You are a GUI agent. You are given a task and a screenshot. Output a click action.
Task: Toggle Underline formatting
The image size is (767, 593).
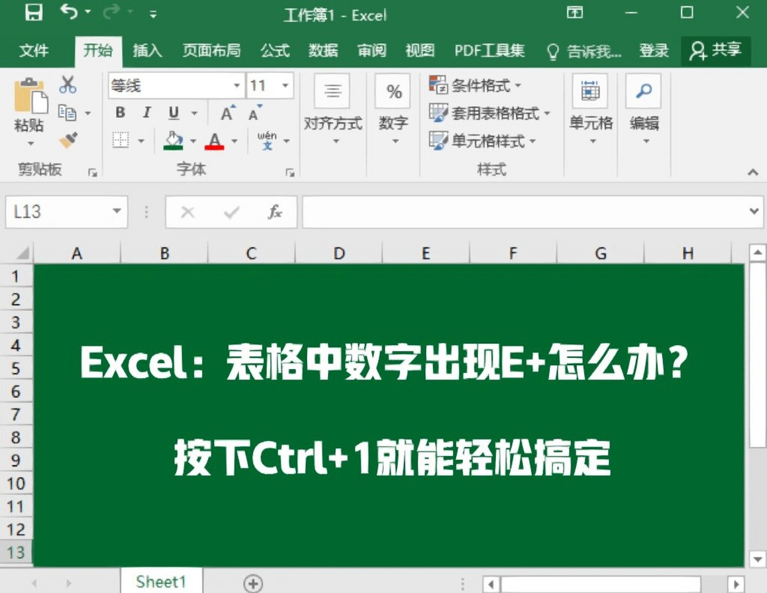(x=174, y=113)
